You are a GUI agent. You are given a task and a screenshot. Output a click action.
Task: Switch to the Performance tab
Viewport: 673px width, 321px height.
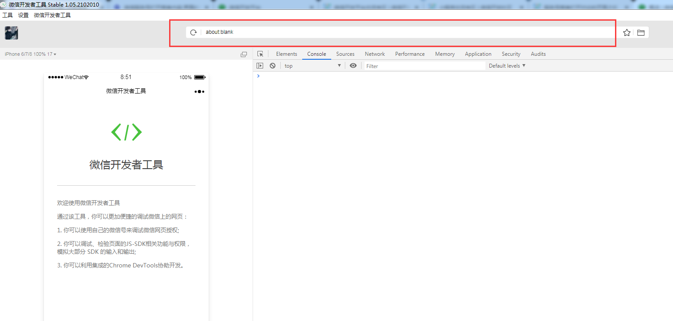410,54
